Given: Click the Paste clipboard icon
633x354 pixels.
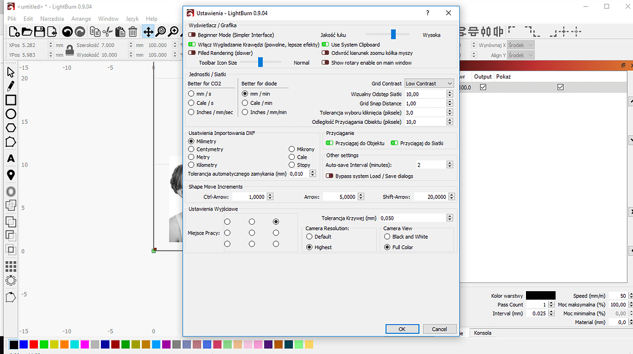Looking at the screenshot, I should (x=120, y=31).
